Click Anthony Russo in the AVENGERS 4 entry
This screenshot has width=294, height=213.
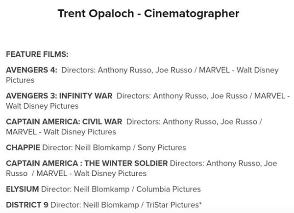pos(124,70)
